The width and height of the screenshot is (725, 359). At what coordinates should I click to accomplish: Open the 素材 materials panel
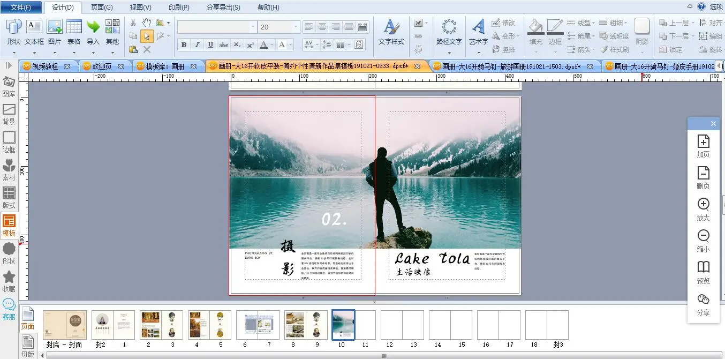(x=9, y=169)
